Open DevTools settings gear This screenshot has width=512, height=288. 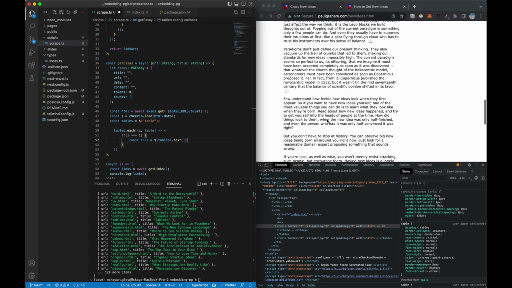click(469, 165)
